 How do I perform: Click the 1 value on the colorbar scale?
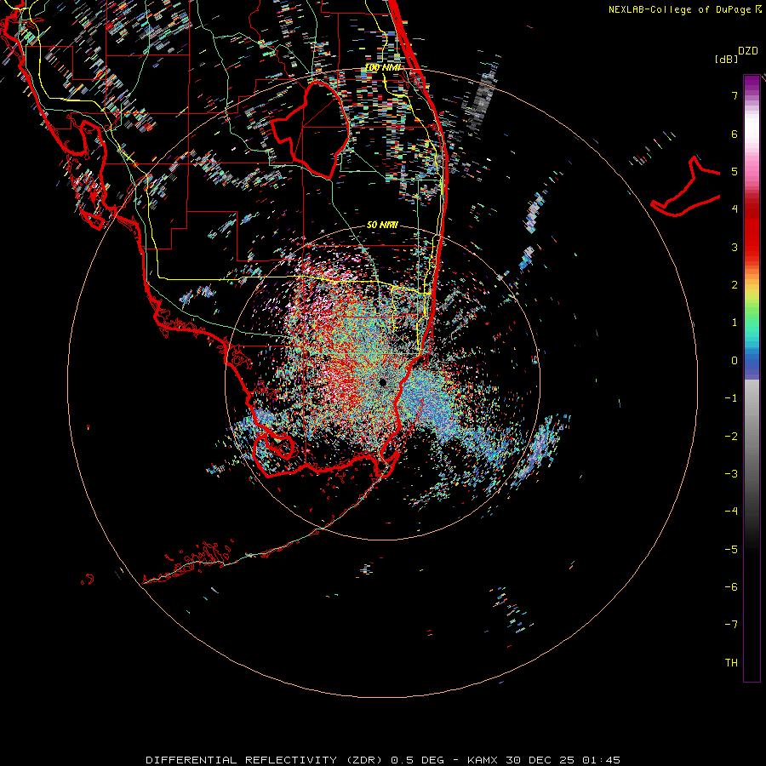(x=735, y=323)
